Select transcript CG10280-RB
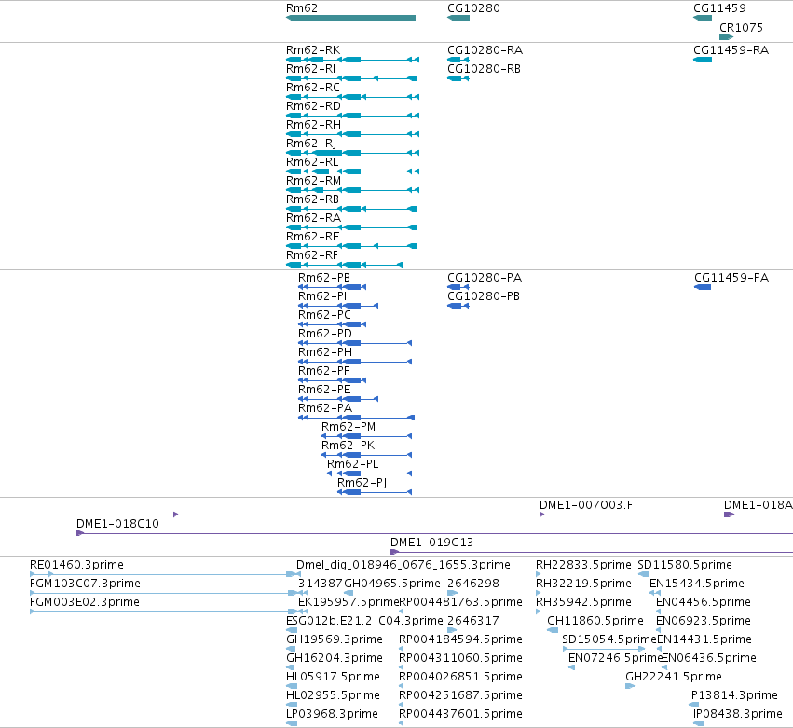793x728 pixels. 458,78
